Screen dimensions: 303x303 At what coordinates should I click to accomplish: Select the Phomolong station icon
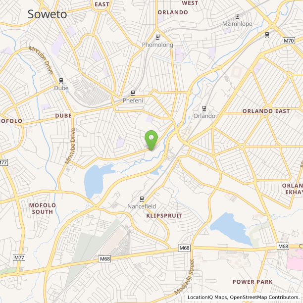click(157, 37)
